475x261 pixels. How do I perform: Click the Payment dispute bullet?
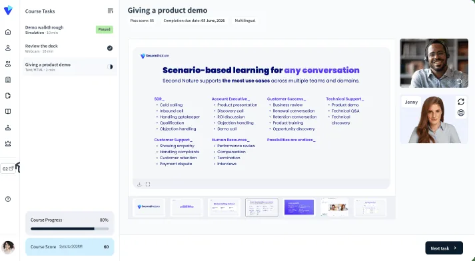tap(176, 164)
